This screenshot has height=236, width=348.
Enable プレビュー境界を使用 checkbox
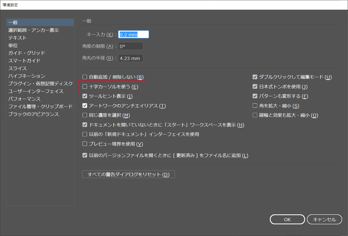click(x=85, y=144)
